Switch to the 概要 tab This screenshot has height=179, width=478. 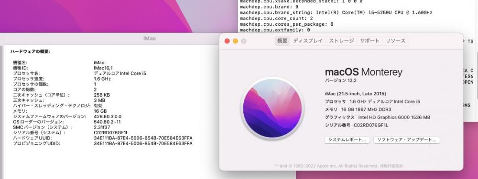[x=282, y=41]
